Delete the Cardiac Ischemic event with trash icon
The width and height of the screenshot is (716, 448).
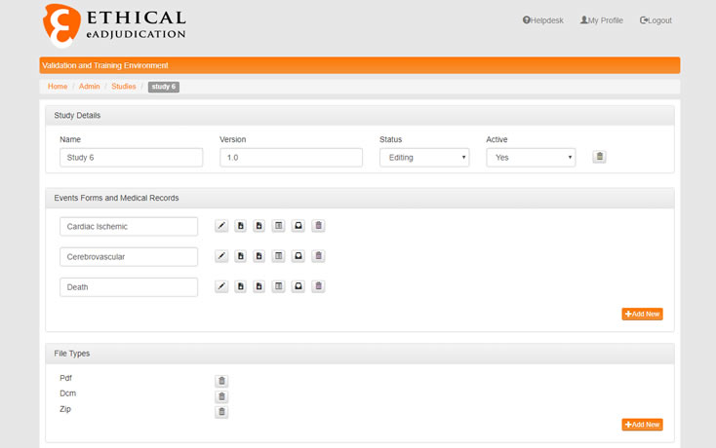(x=318, y=226)
